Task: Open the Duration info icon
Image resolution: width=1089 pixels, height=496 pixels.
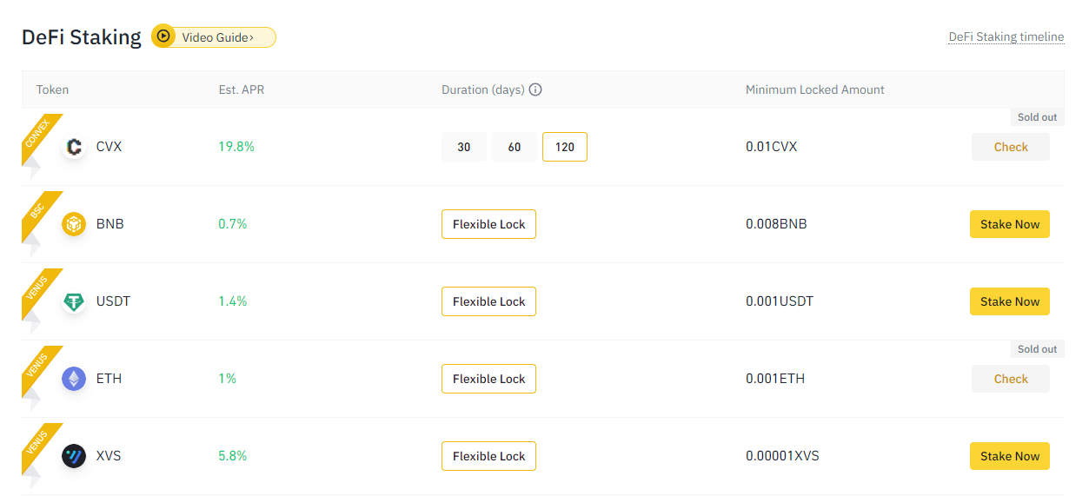Action: pyautogui.click(x=535, y=89)
